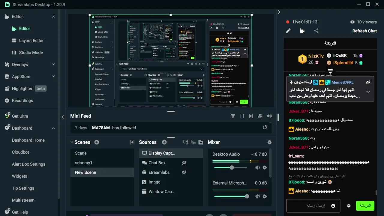Expand the gift leaderboard handle
This screenshot has height=216, width=384.
[330, 71]
